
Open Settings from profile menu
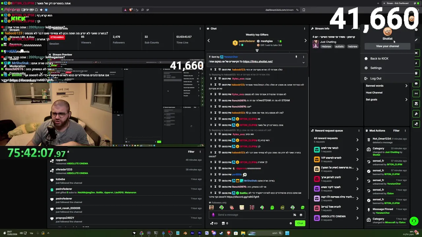click(387, 68)
